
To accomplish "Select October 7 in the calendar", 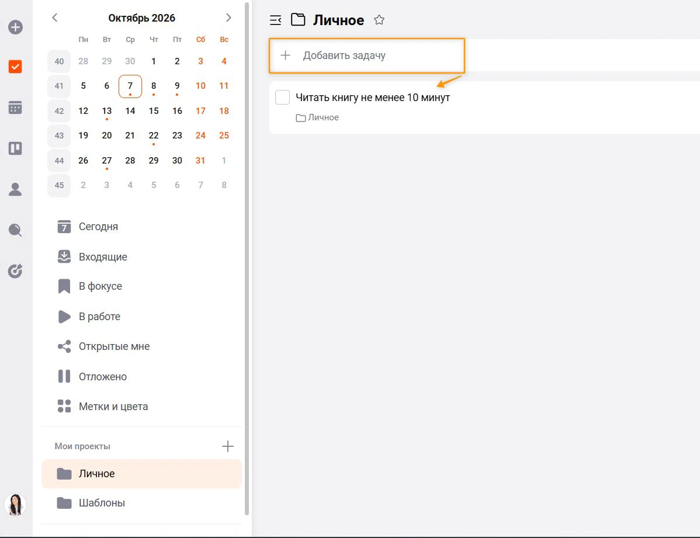I will click(130, 86).
